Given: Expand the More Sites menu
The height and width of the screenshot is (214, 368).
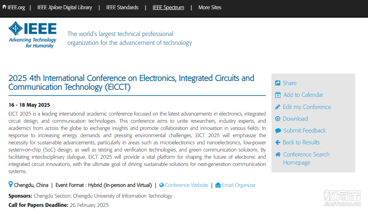Looking at the screenshot, I should 210,7.
